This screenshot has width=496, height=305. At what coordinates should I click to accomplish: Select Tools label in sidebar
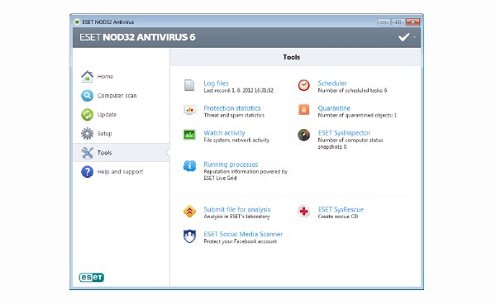pyautogui.click(x=104, y=152)
